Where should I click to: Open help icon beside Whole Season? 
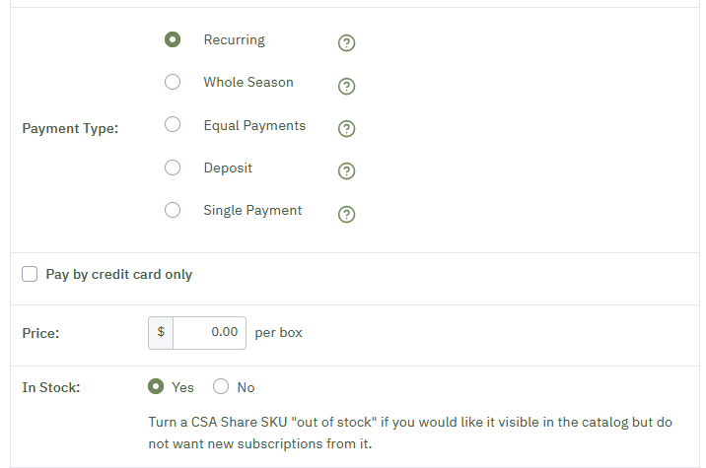(346, 86)
